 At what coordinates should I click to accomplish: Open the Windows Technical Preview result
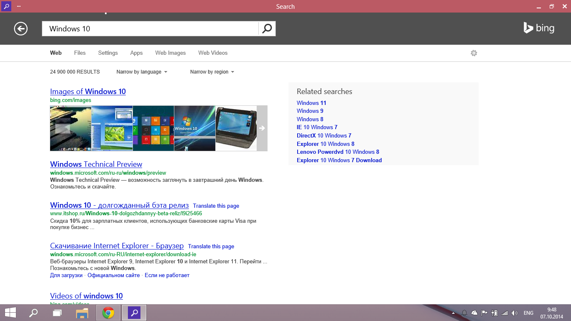tap(96, 164)
